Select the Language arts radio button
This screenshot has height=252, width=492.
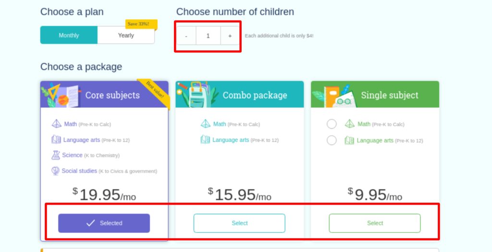coord(332,140)
